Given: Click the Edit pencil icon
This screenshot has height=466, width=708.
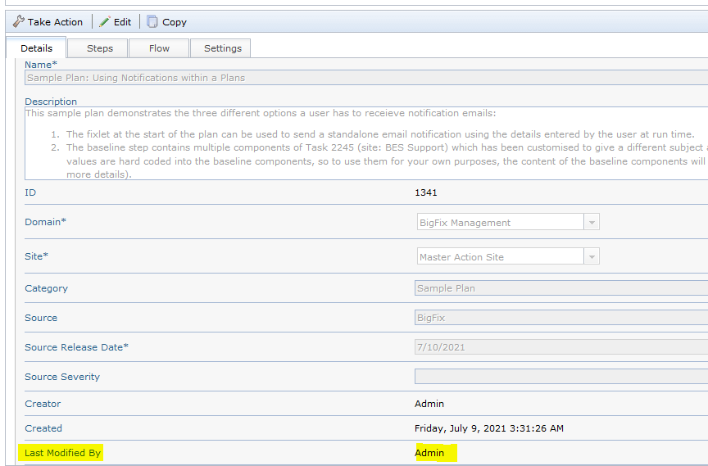Looking at the screenshot, I should pos(105,22).
